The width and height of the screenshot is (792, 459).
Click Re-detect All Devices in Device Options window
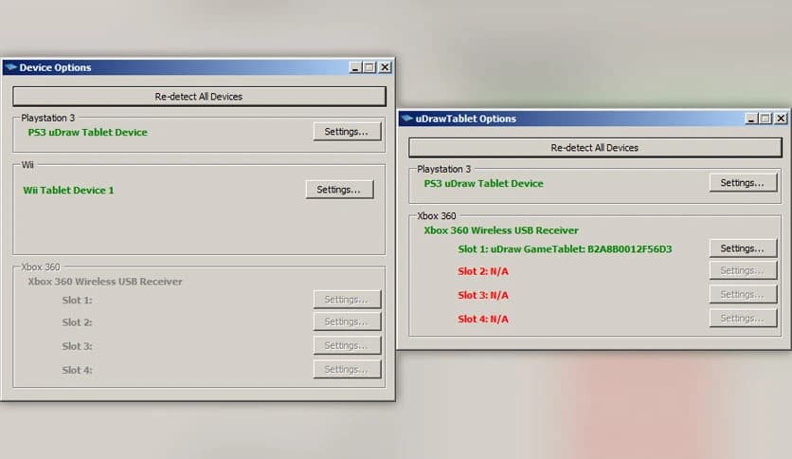tap(199, 96)
